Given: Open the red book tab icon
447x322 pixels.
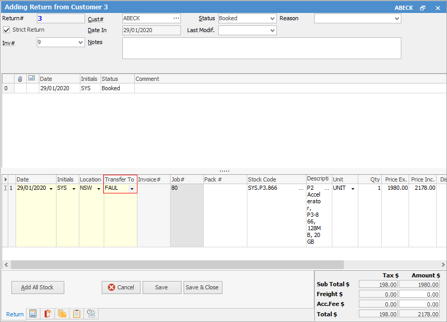Looking at the screenshot, I should click(x=48, y=314).
